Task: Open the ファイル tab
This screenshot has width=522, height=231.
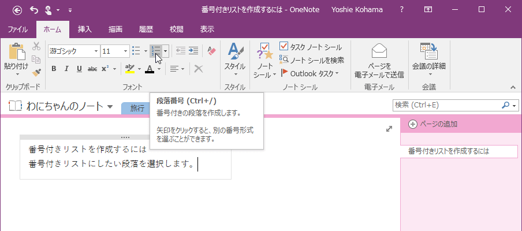Action: [18, 29]
